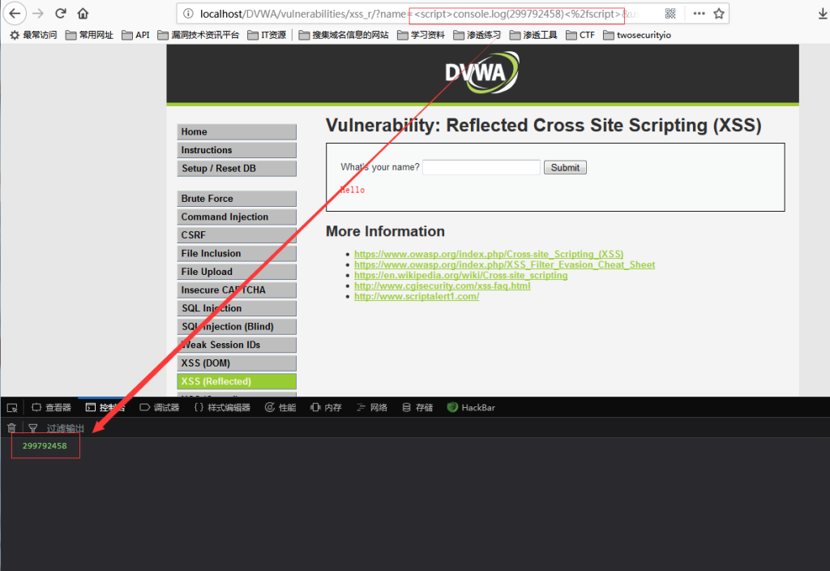Screen dimensions: 830x571
Task: Switch to the 查看器 inspector tab
Action: (x=51, y=407)
